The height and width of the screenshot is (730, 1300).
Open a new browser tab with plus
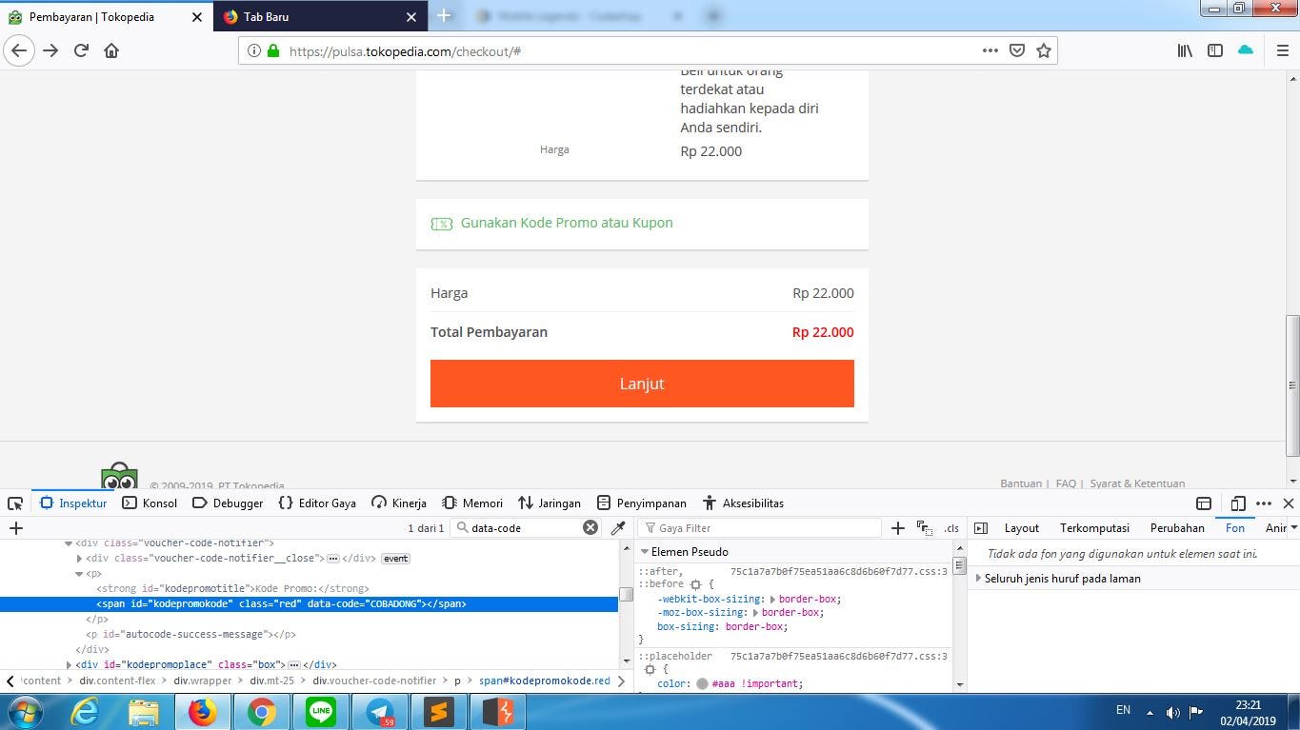click(x=444, y=16)
